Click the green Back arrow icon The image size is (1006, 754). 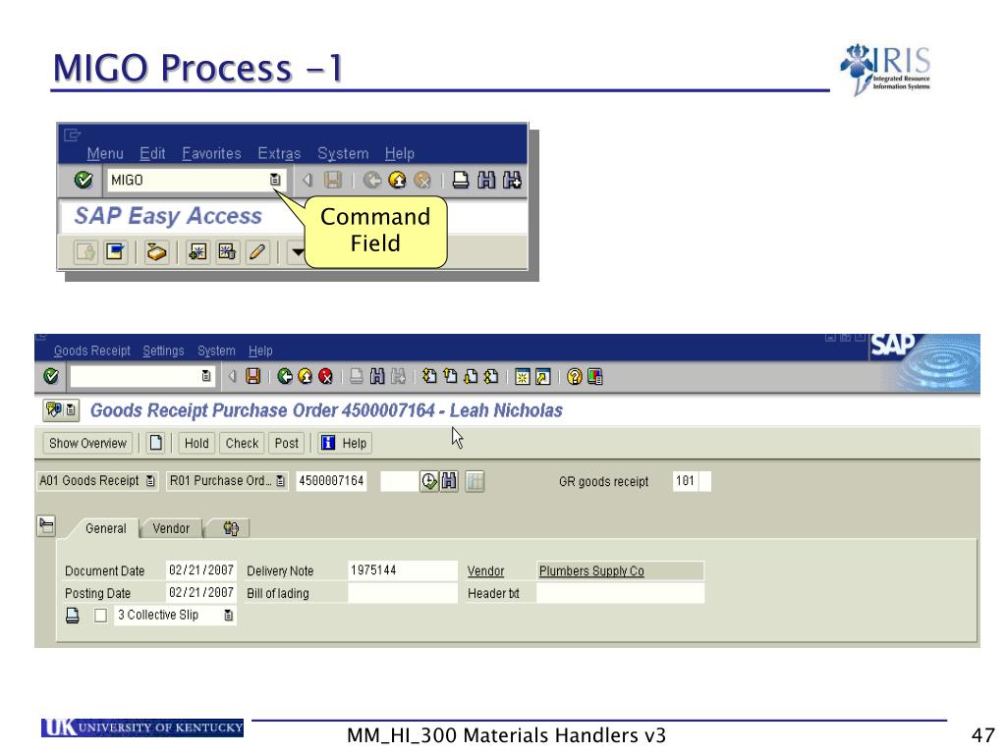pyautogui.click(x=285, y=376)
